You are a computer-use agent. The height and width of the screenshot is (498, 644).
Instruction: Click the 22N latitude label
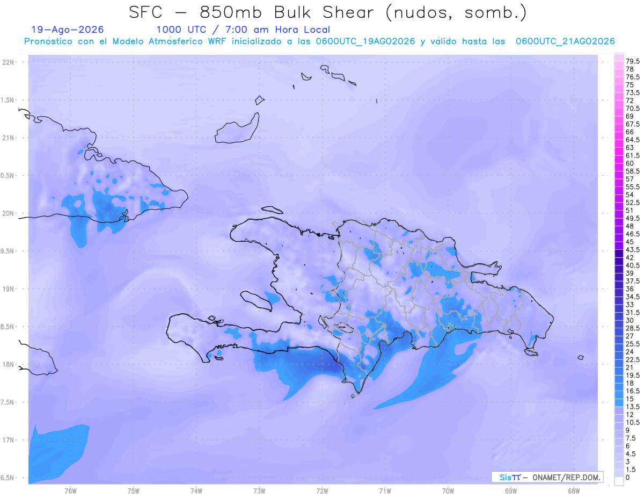click(x=9, y=62)
